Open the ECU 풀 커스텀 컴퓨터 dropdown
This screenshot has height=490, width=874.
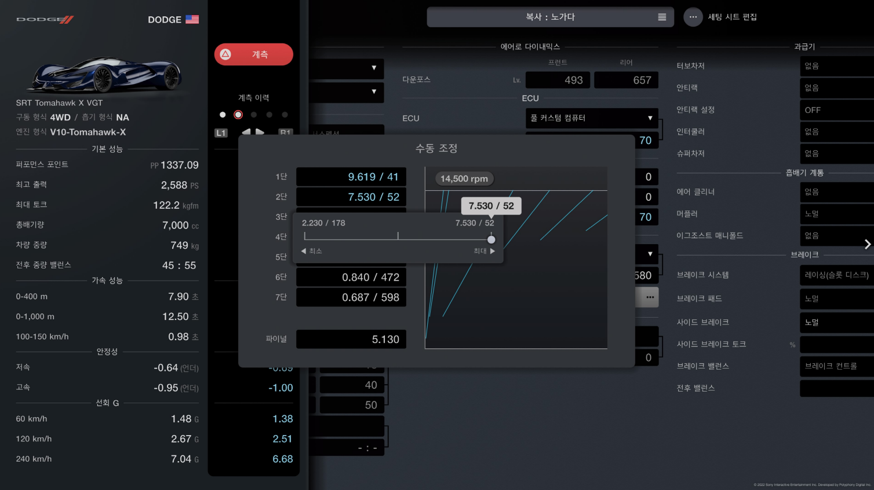pos(592,118)
